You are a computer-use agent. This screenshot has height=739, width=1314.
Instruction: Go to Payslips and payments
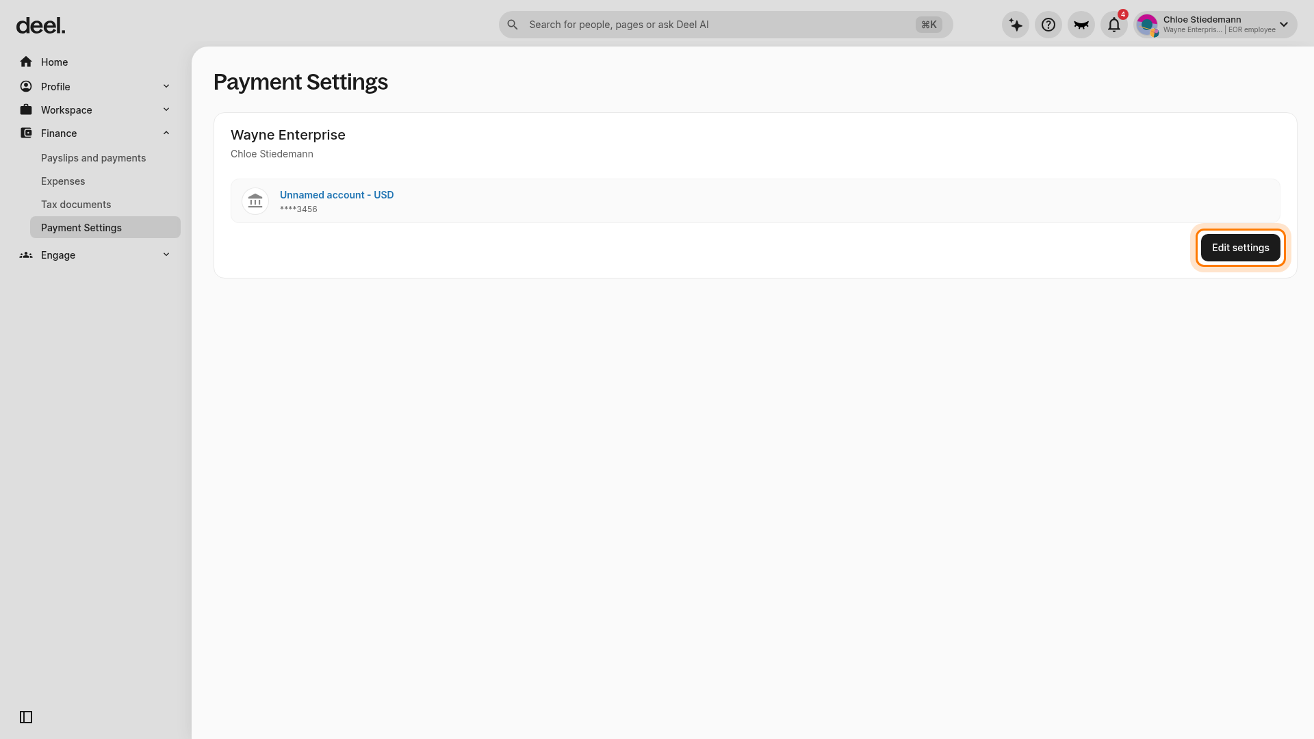93,158
